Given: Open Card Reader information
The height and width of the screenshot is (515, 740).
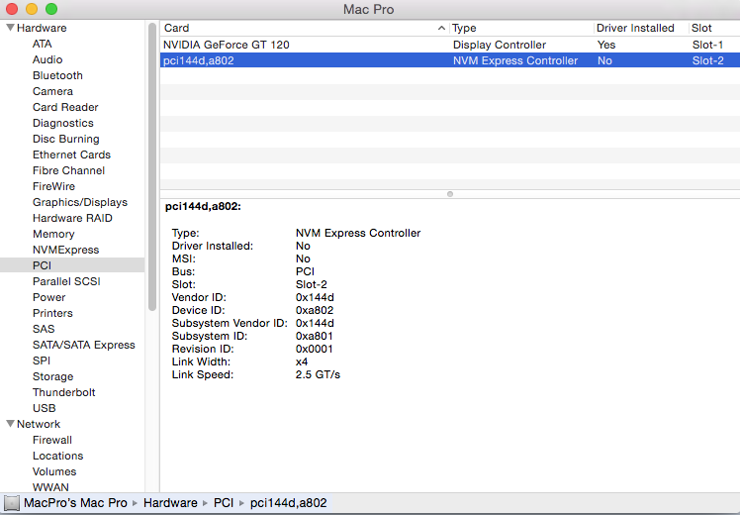Looking at the screenshot, I should coord(65,107).
